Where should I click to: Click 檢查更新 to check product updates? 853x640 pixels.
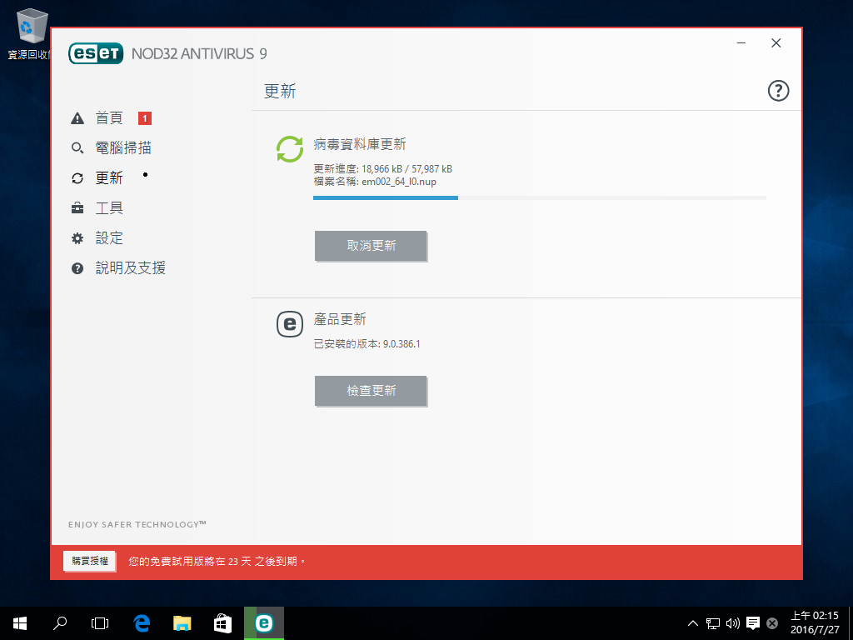click(371, 391)
